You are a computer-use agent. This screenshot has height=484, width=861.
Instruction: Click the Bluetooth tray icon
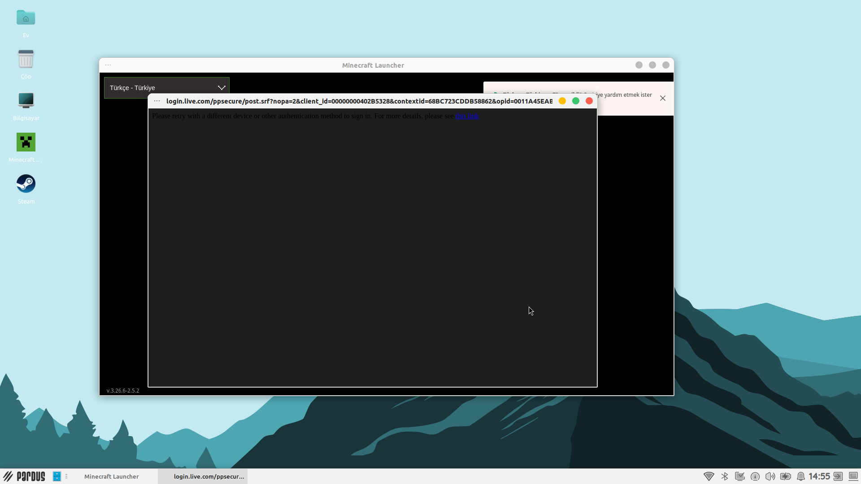[725, 476]
